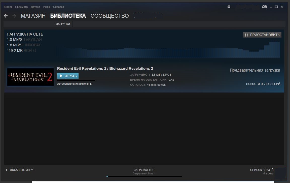The image size is (290, 183).
Task: Open НОВОСТИ ОБНОВЛЕНИЙ link
Action: (x=263, y=84)
